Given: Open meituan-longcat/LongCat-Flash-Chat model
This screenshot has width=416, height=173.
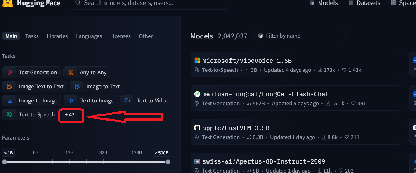Looking at the screenshot, I should pyautogui.click(x=266, y=94).
